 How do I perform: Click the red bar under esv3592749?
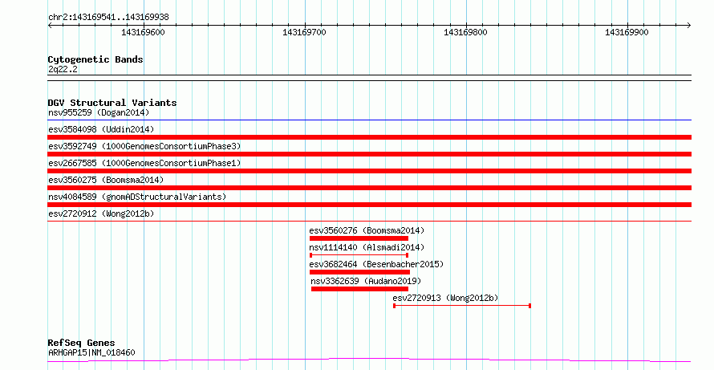pyautogui.click(x=369, y=154)
